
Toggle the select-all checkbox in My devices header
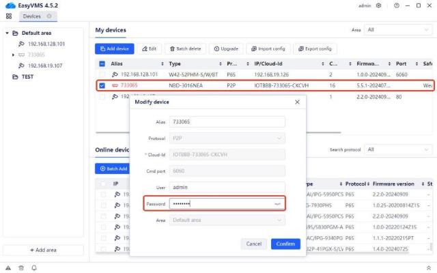pos(102,63)
